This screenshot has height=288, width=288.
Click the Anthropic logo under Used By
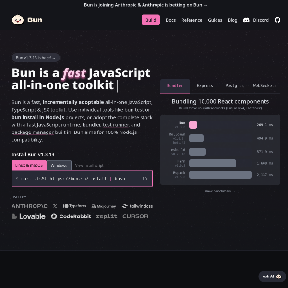pyautogui.click(x=29, y=206)
